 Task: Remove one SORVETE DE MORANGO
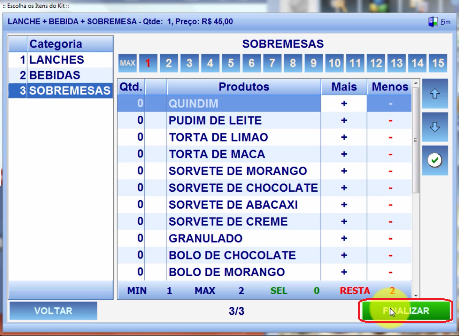pyautogui.click(x=390, y=171)
